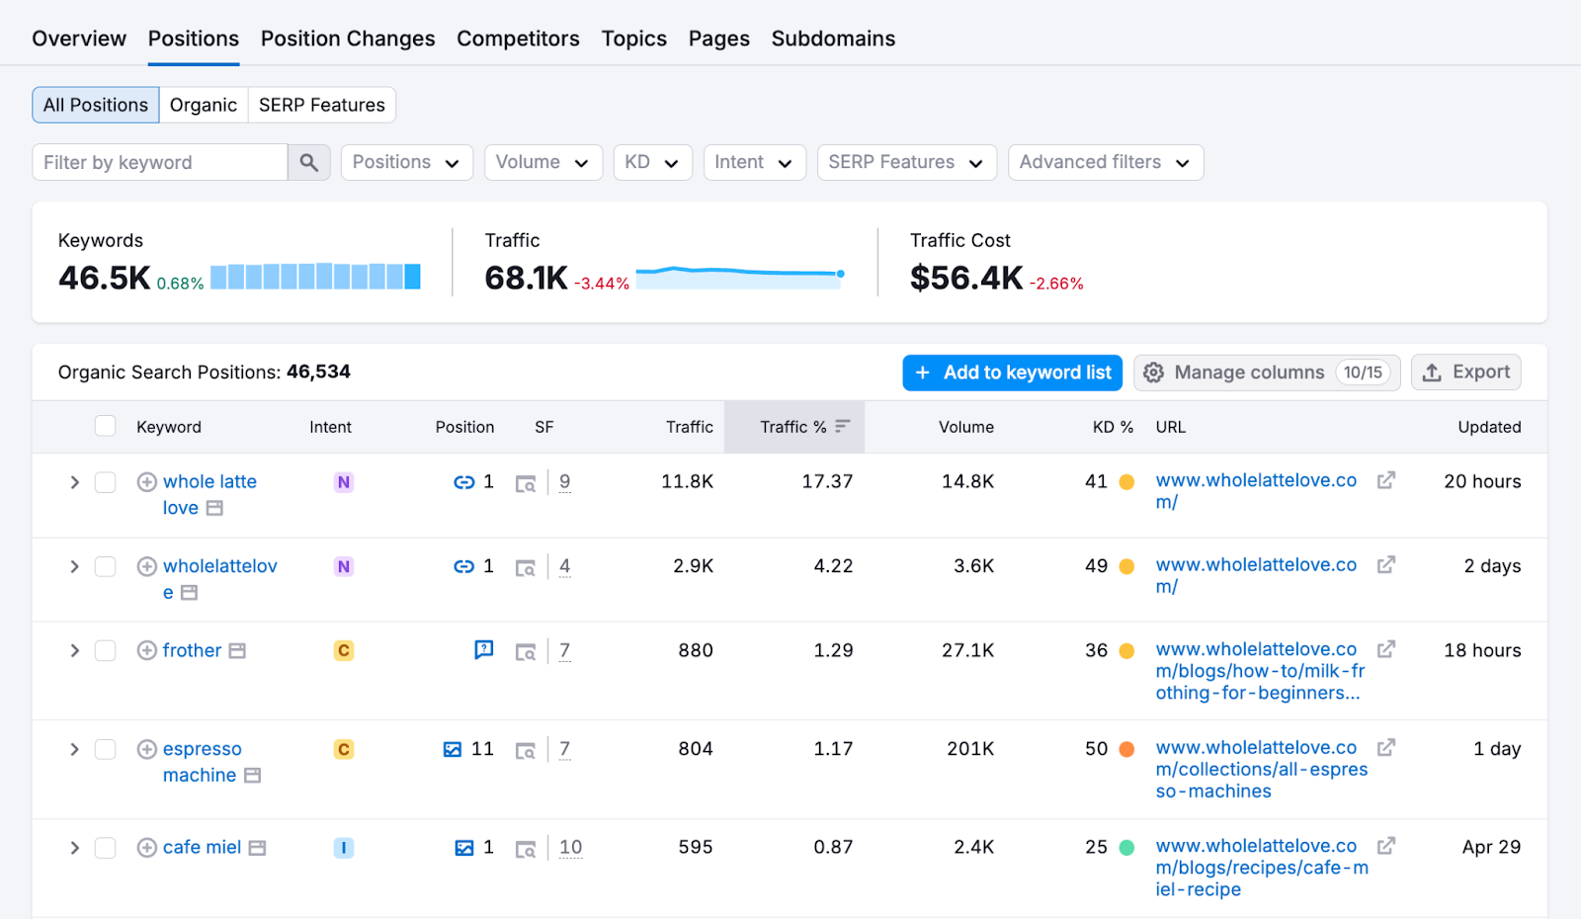This screenshot has height=919, width=1581.
Task: Check the 'frother' row checkbox
Action: pos(106,650)
